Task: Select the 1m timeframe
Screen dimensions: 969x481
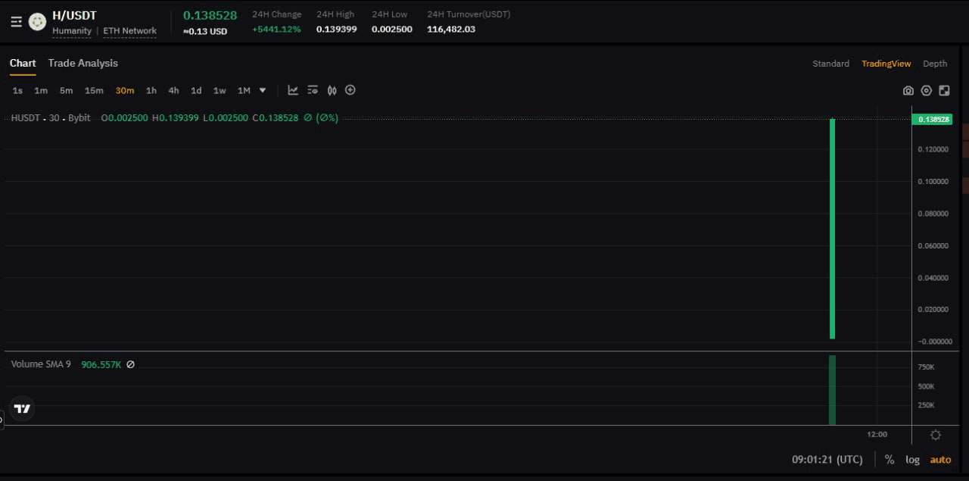Action: (x=41, y=91)
